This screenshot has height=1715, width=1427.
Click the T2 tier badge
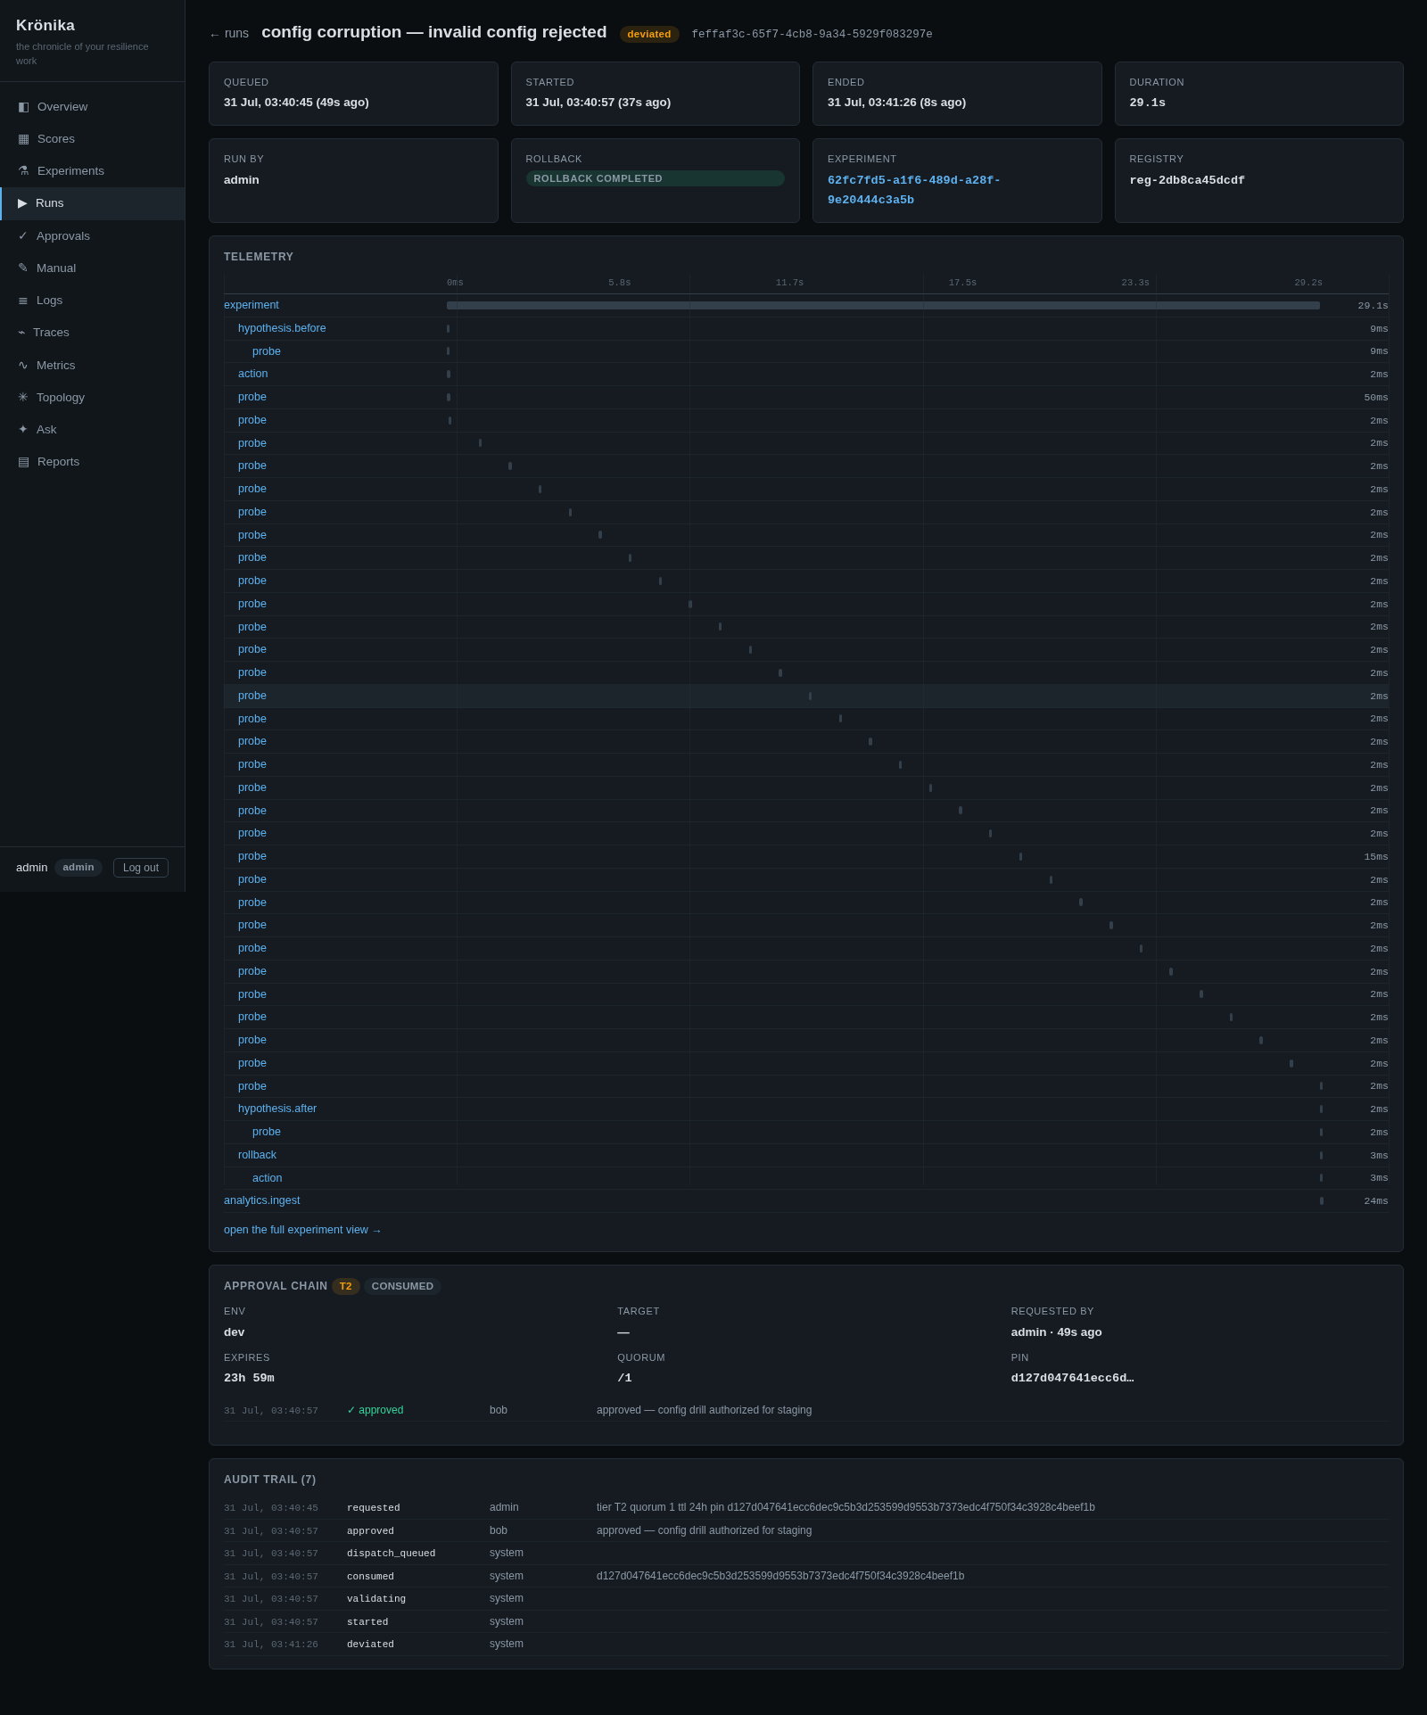pos(346,1286)
